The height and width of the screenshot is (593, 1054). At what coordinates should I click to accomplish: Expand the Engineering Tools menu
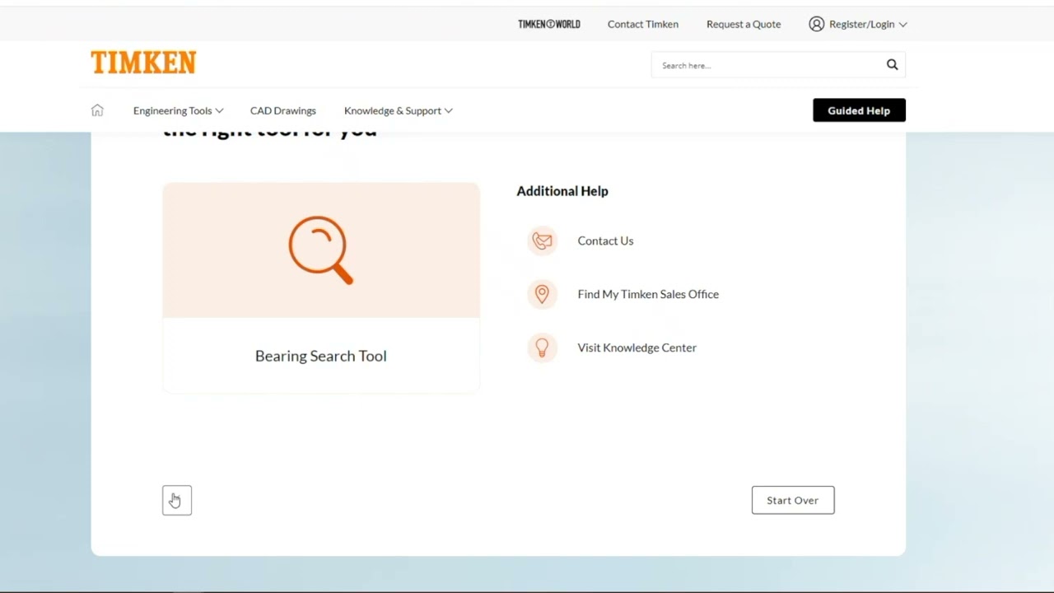click(x=178, y=110)
